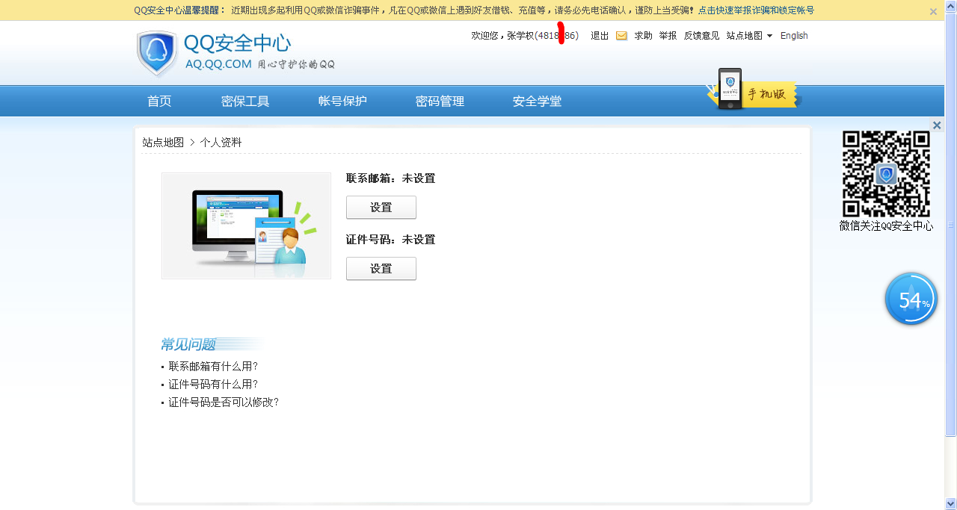Close the QR code side panel
This screenshot has height=510, width=957.
937,125
